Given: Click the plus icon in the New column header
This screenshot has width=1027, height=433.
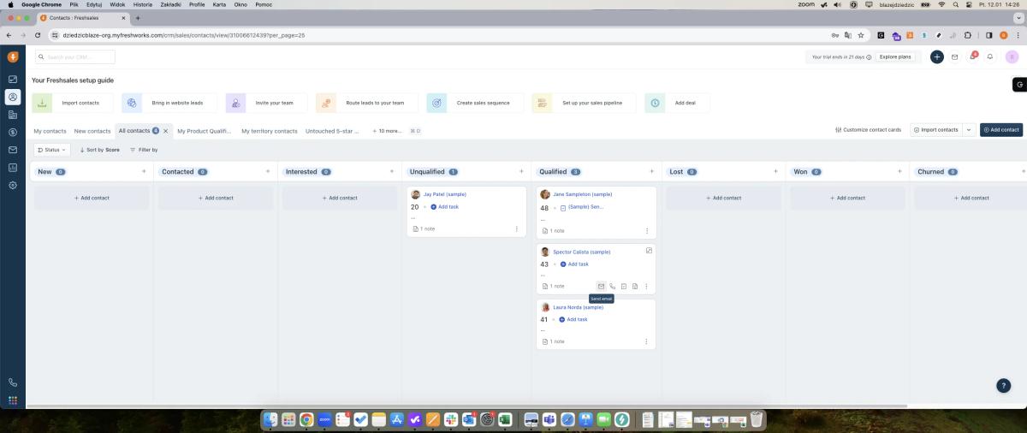Looking at the screenshot, I should pos(144,171).
